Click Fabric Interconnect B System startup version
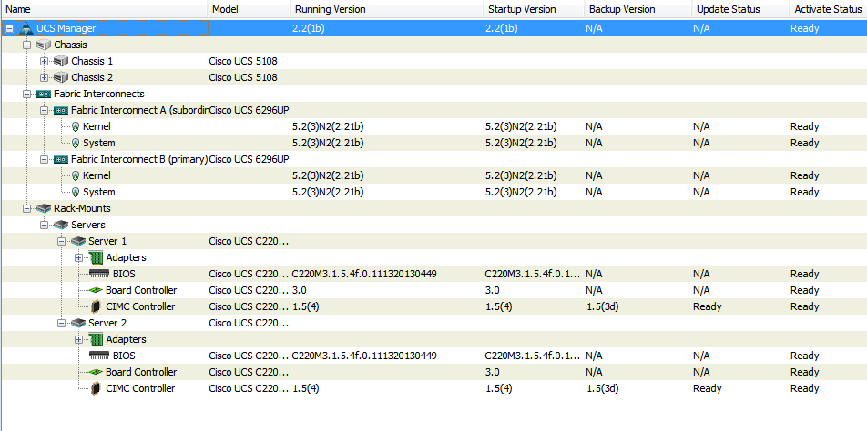The height and width of the screenshot is (431, 867). (x=521, y=193)
